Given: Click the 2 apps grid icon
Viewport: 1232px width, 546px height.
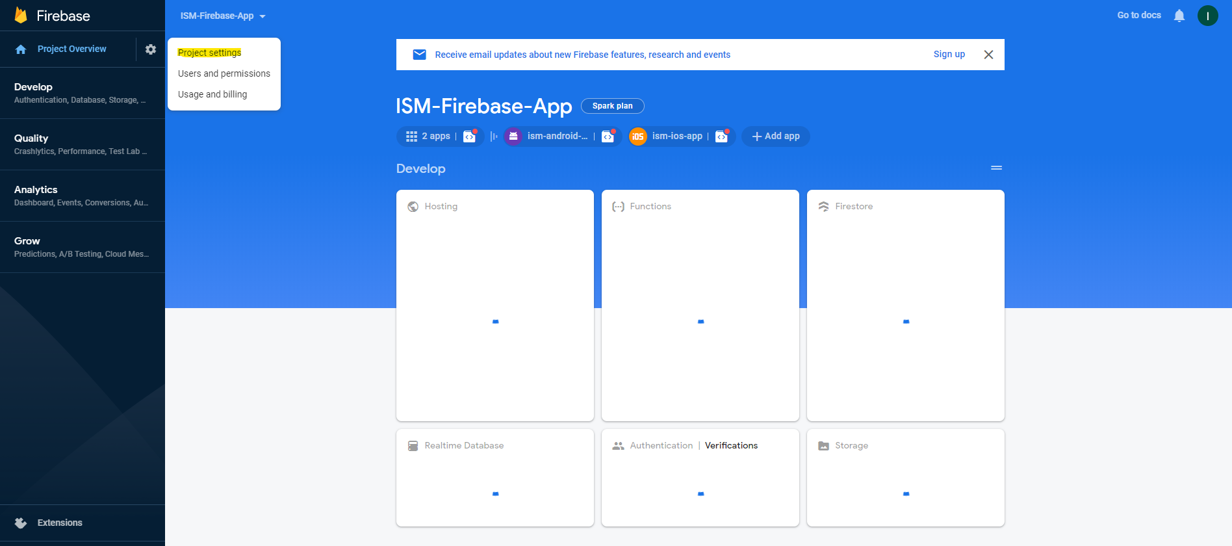Looking at the screenshot, I should click(x=411, y=136).
